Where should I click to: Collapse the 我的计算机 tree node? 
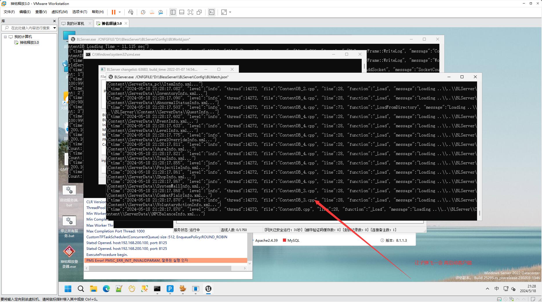(x=5, y=37)
